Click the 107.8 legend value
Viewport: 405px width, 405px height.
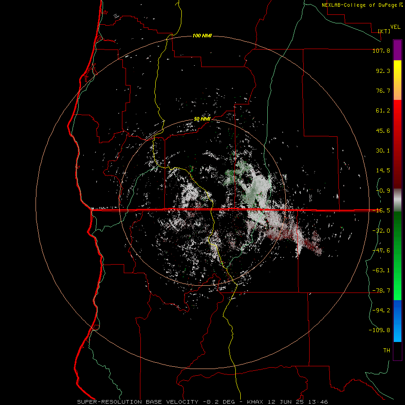[381, 50]
